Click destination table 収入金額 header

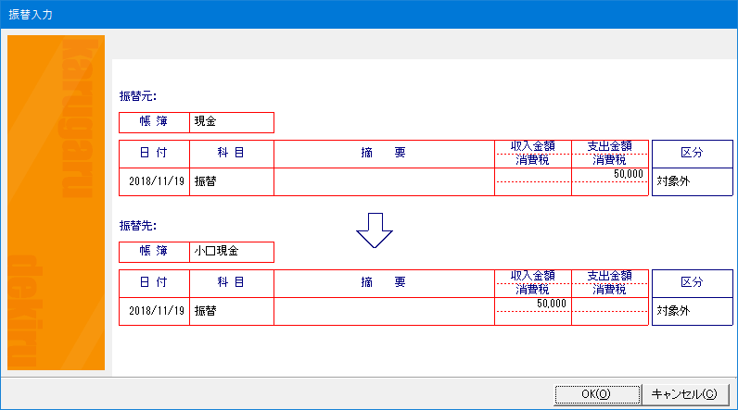[x=533, y=276]
